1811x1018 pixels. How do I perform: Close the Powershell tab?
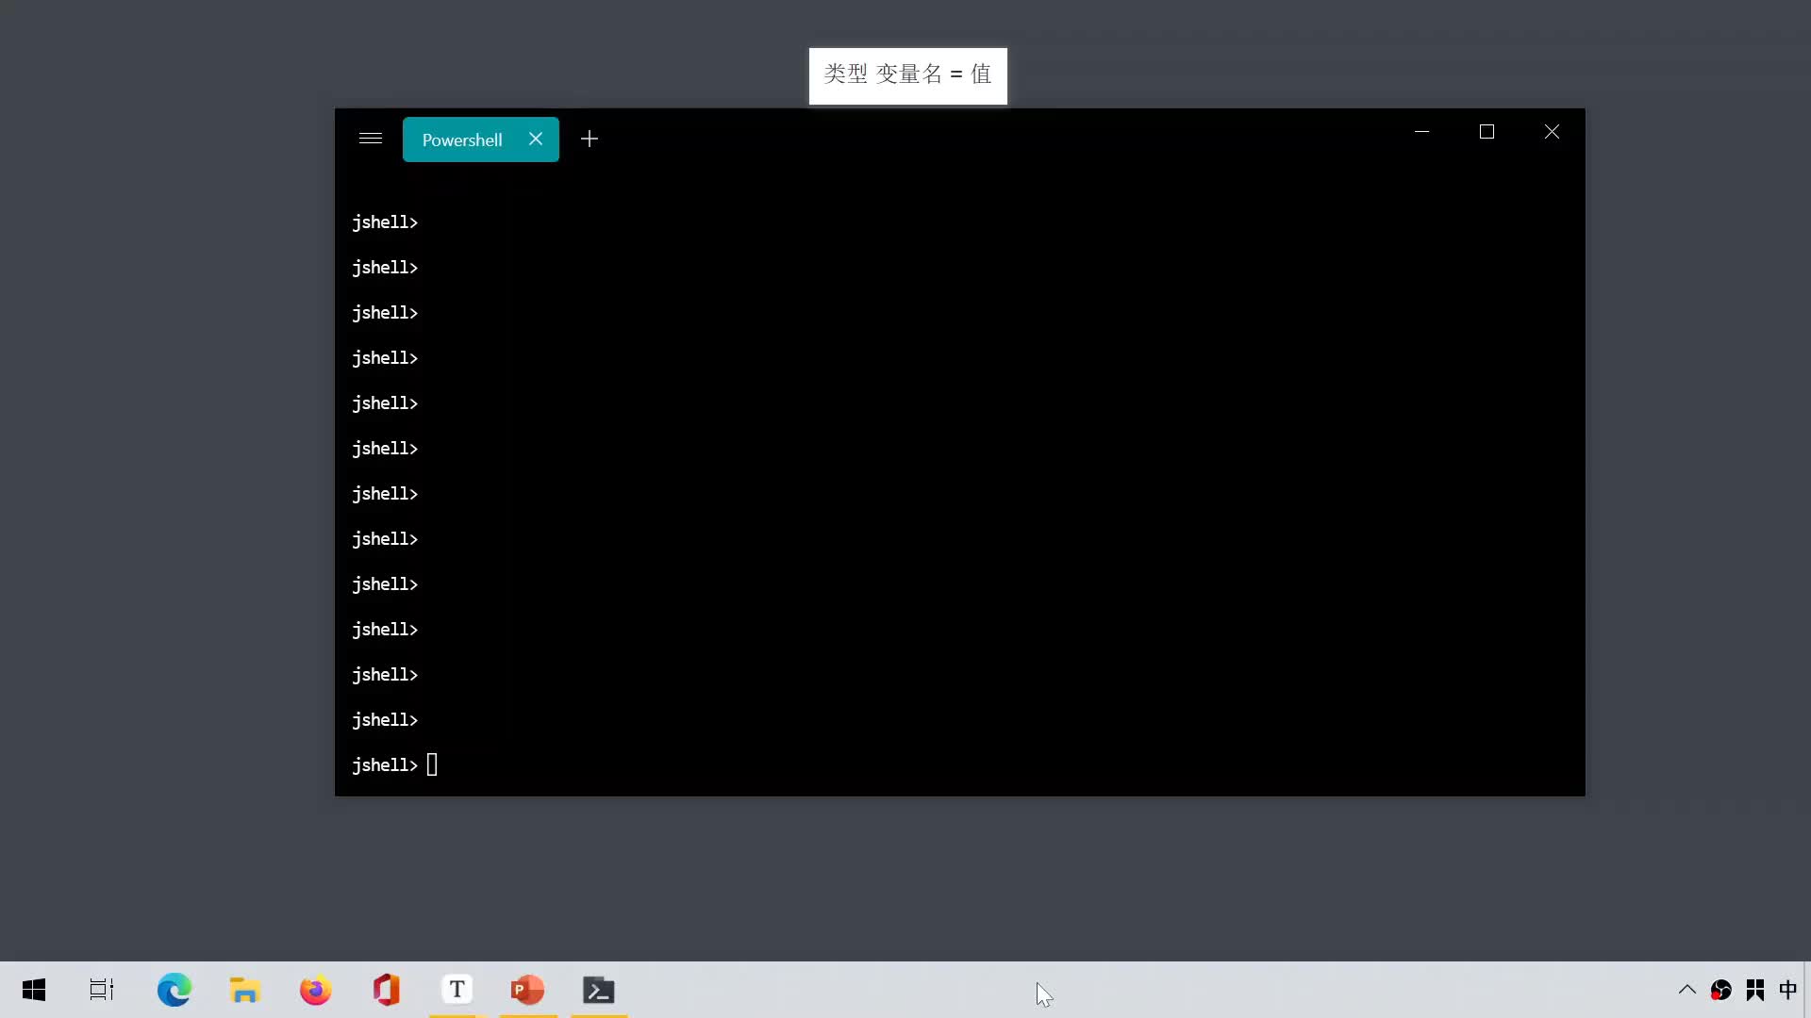pyautogui.click(x=536, y=139)
